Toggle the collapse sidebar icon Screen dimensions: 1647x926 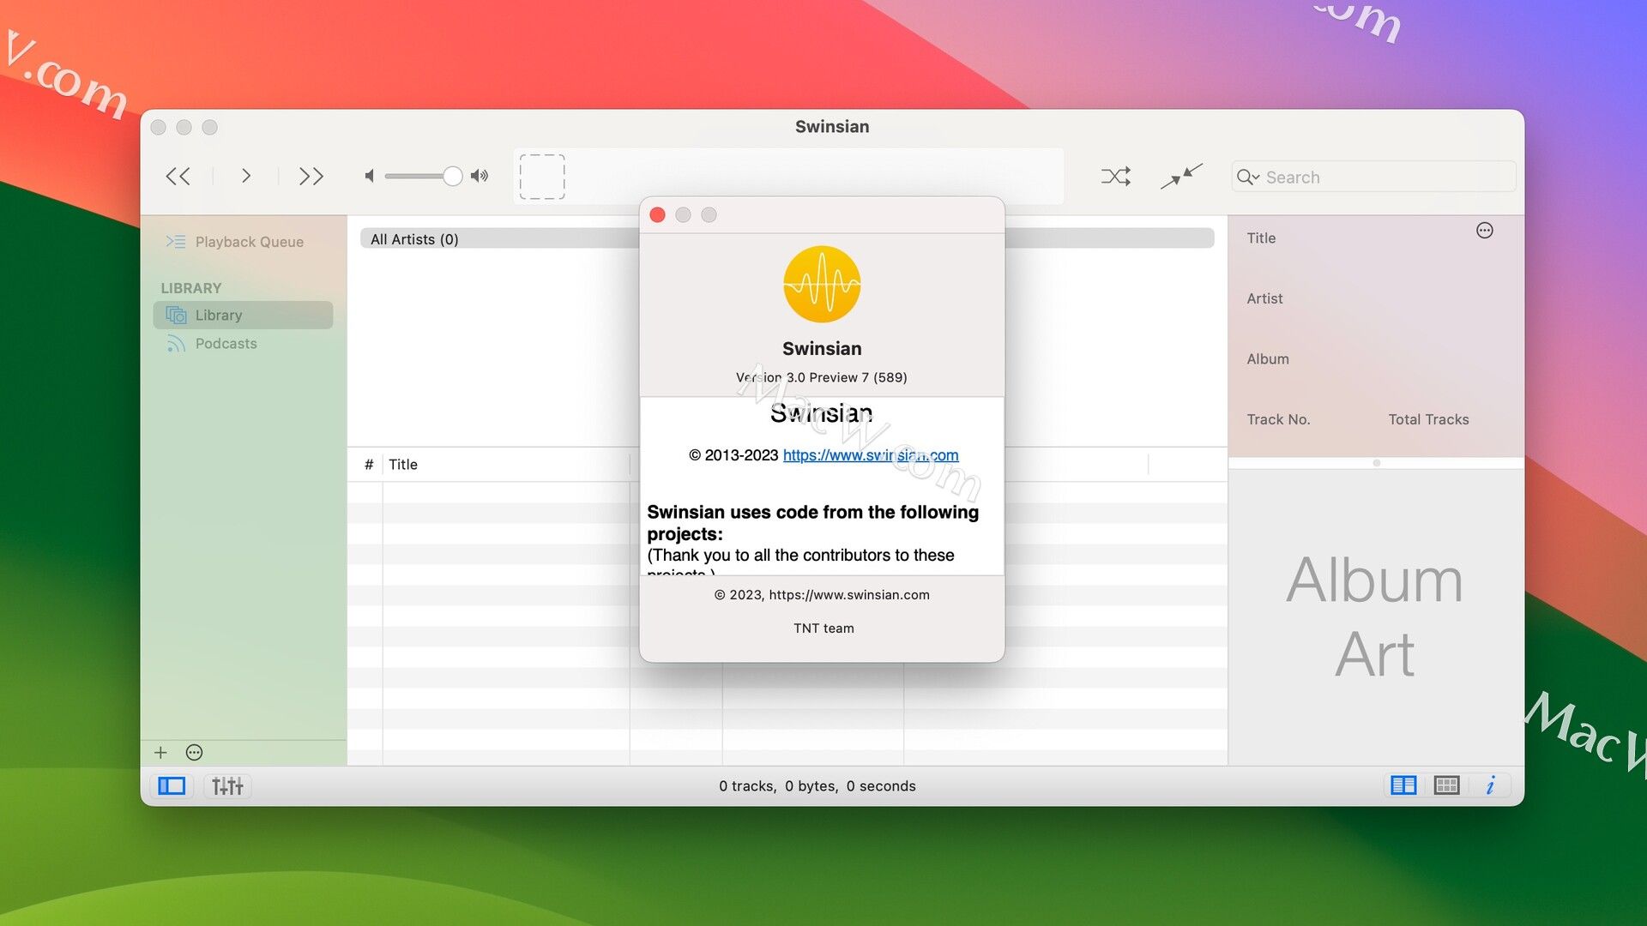coord(172,785)
